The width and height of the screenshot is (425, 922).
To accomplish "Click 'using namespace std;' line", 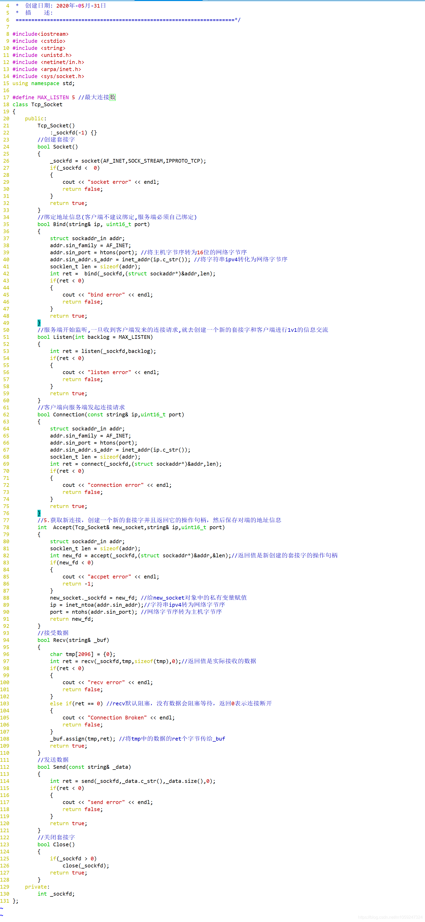I will tap(44, 83).
